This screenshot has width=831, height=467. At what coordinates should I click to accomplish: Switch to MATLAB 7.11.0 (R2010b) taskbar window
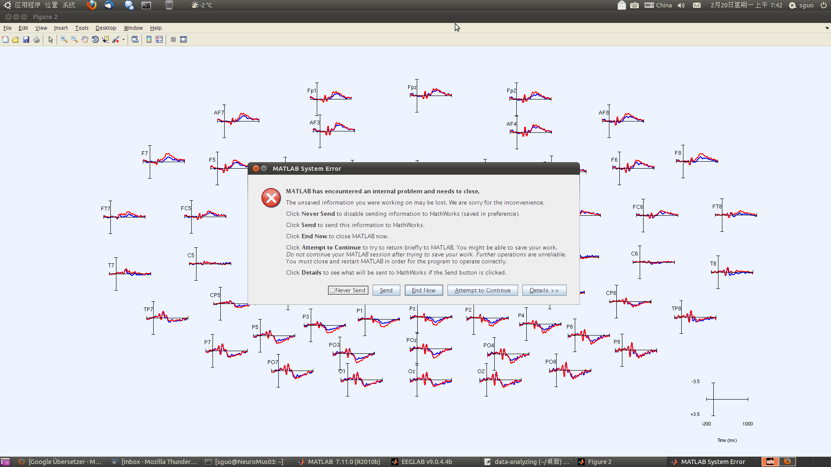pos(340,462)
